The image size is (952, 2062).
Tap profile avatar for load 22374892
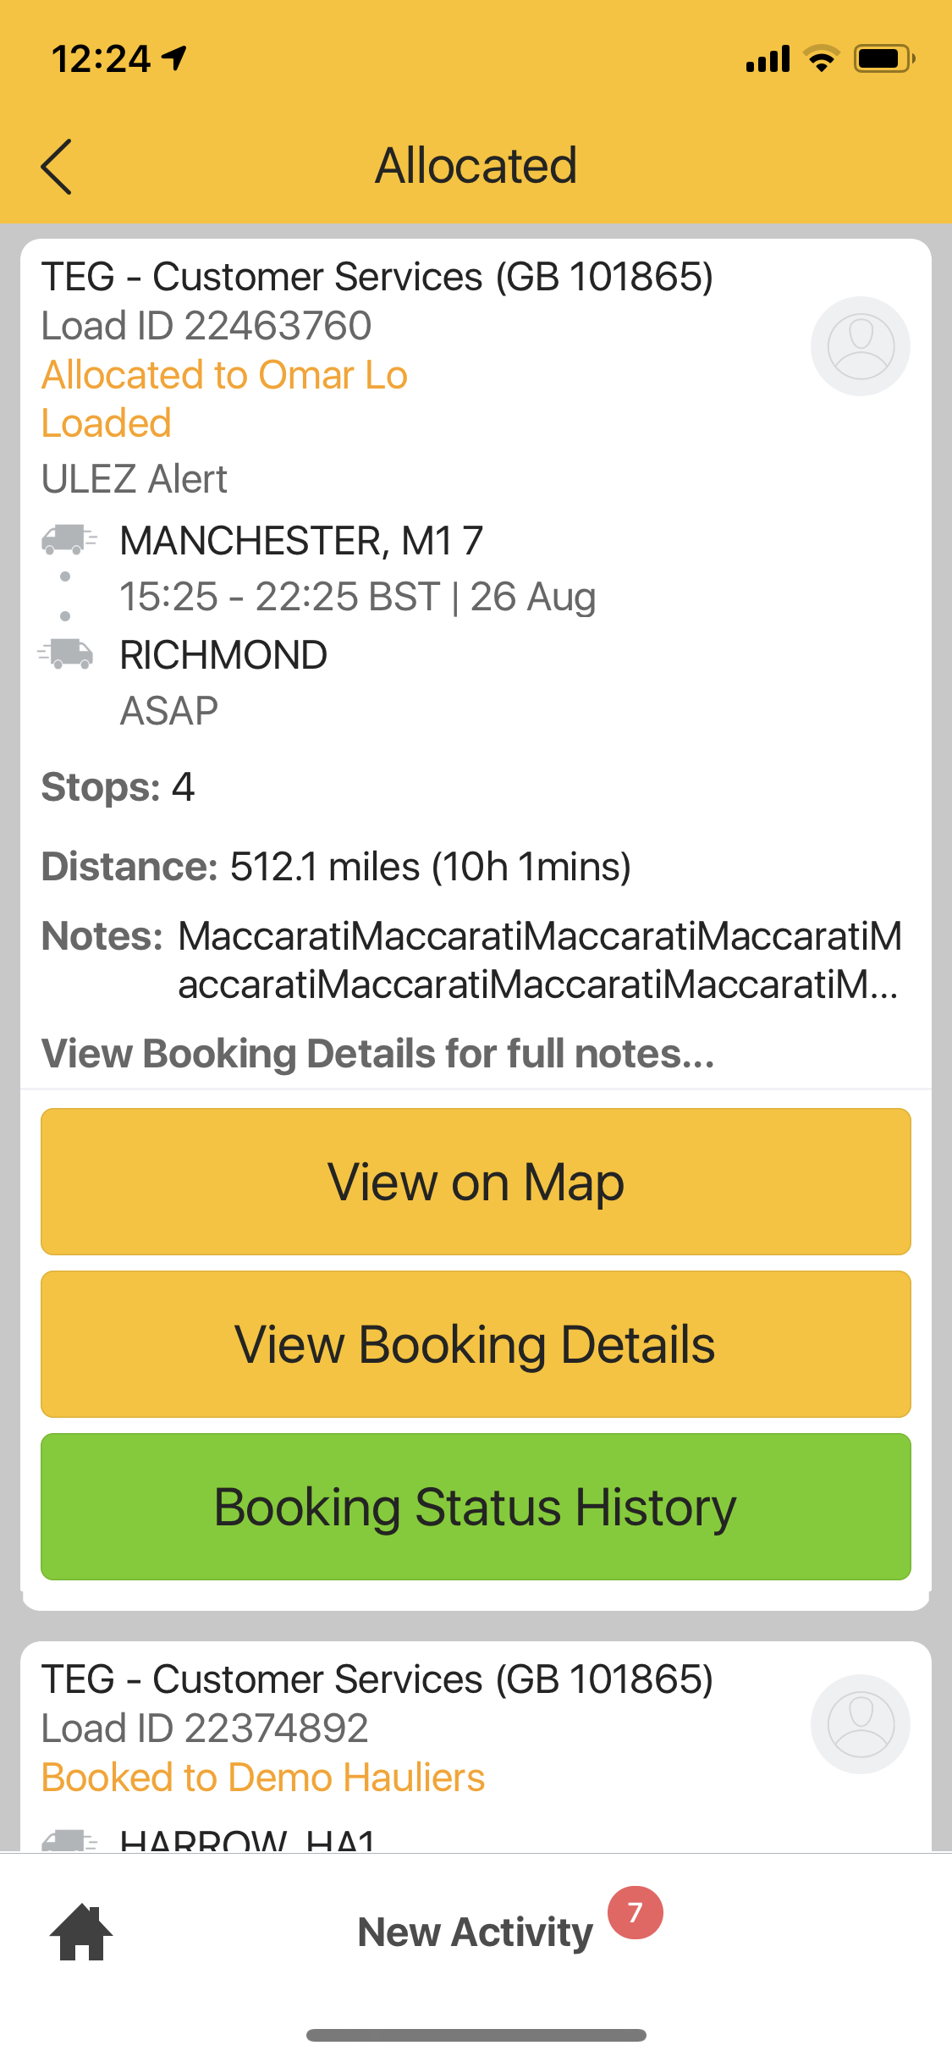coord(860,1724)
